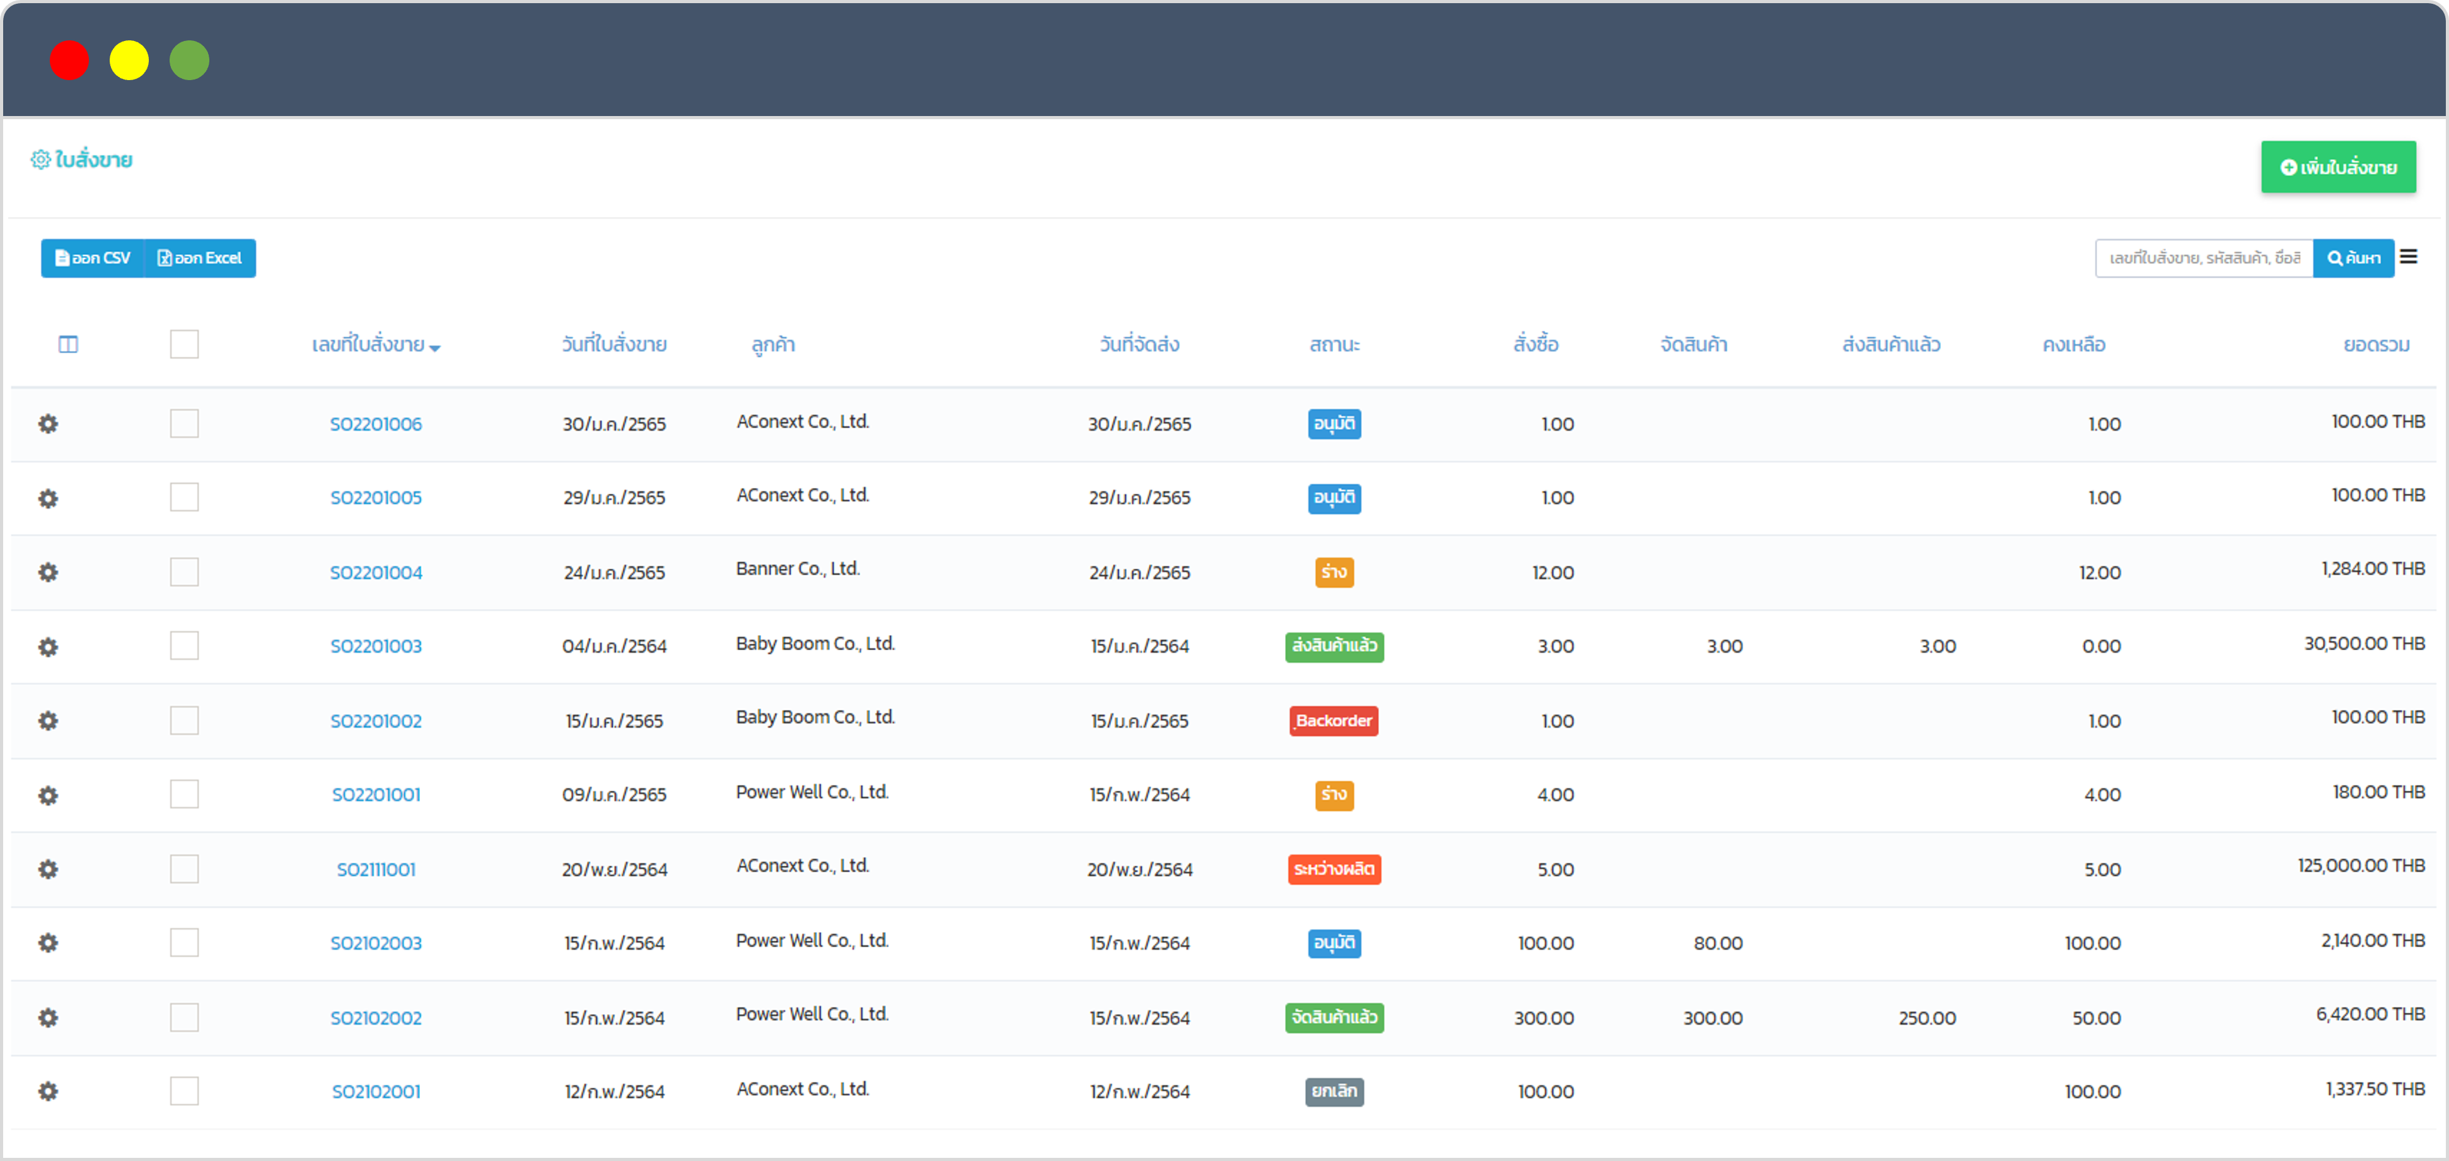Sort by จัดสินค้า column header
Image resolution: width=2449 pixels, height=1161 pixels.
point(1693,344)
